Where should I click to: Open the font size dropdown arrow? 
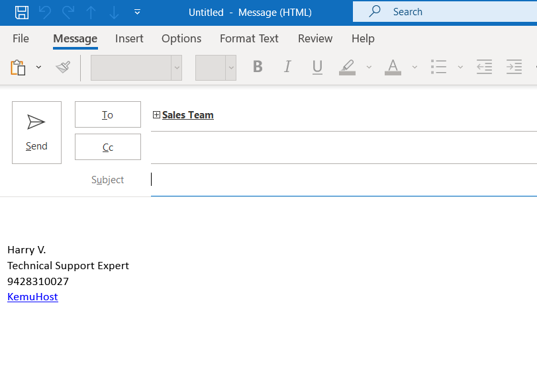pyautogui.click(x=231, y=67)
